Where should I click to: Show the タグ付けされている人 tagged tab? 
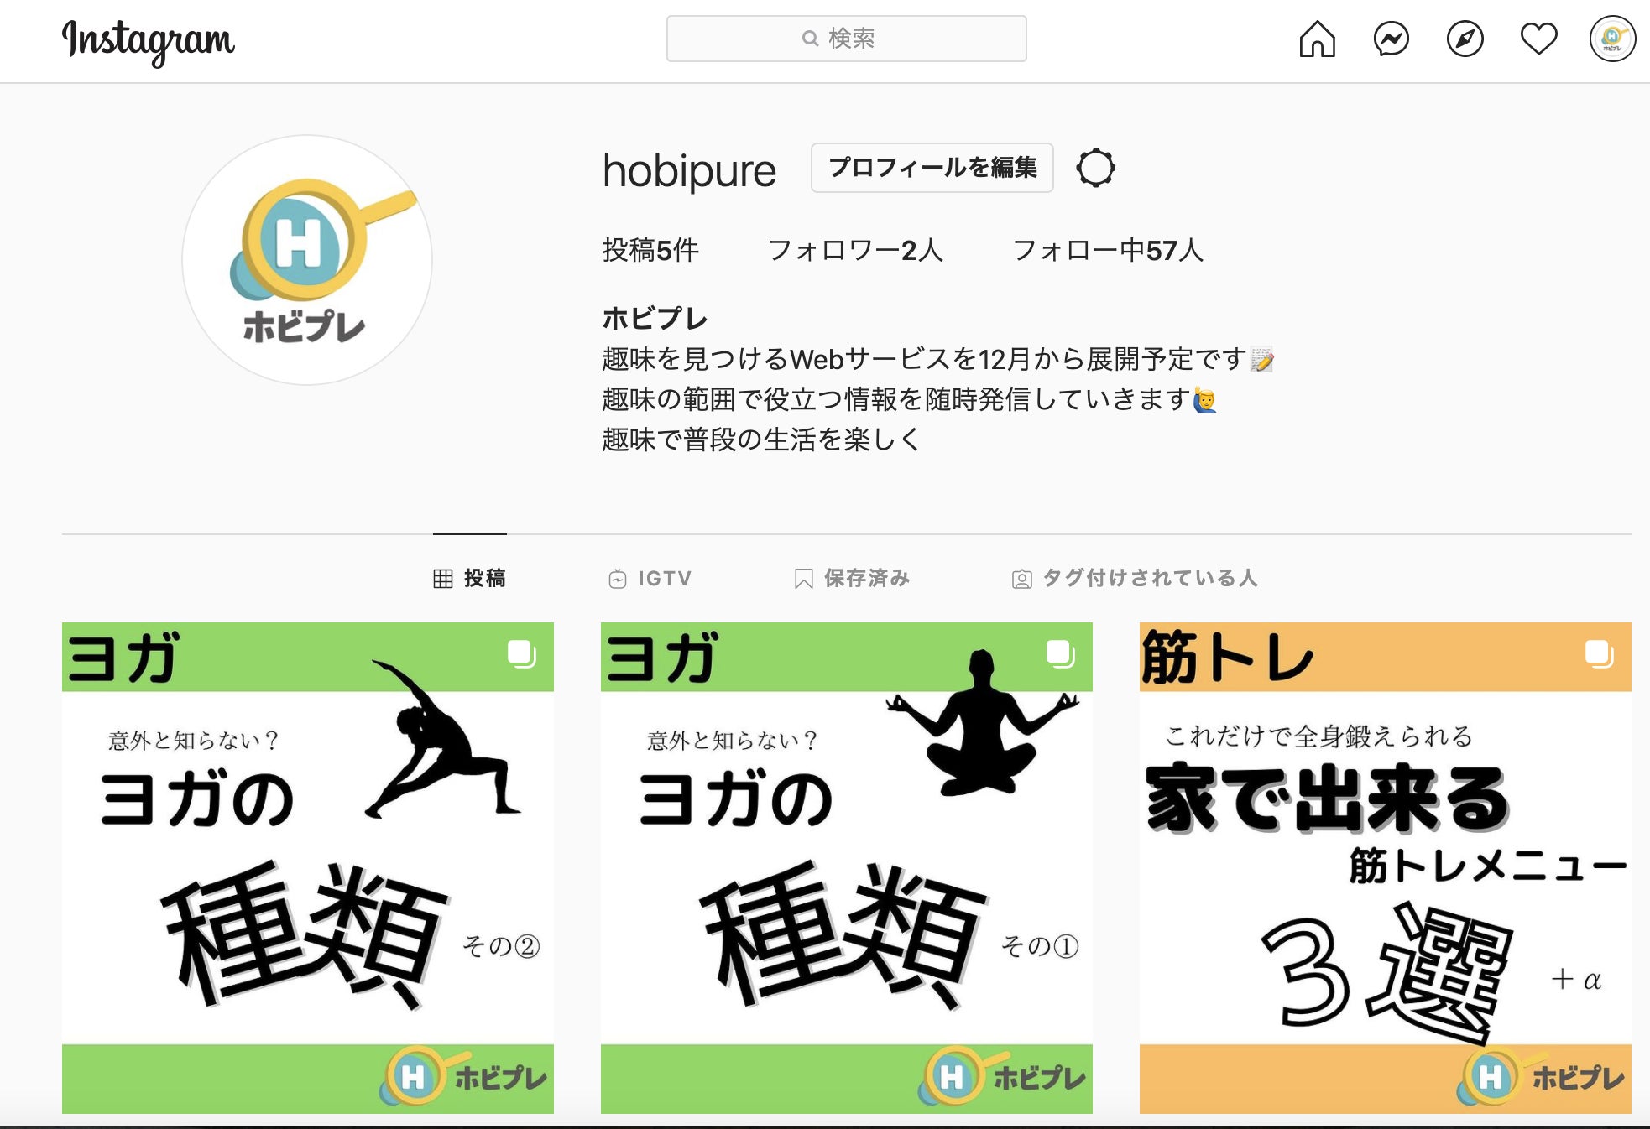[x=1135, y=578]
